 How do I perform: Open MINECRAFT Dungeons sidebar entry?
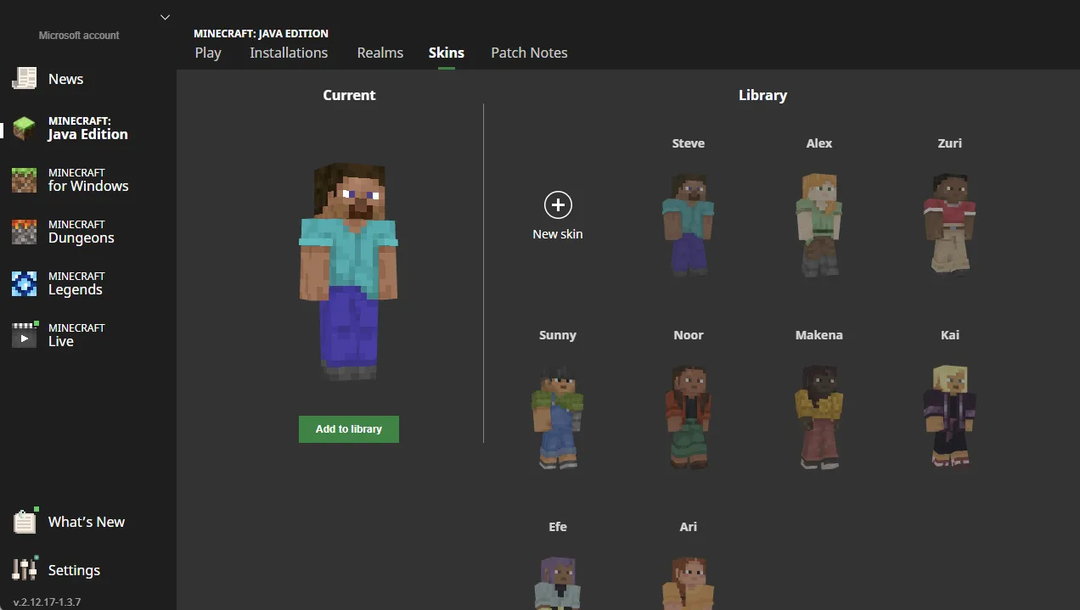[x=82, y=232]
